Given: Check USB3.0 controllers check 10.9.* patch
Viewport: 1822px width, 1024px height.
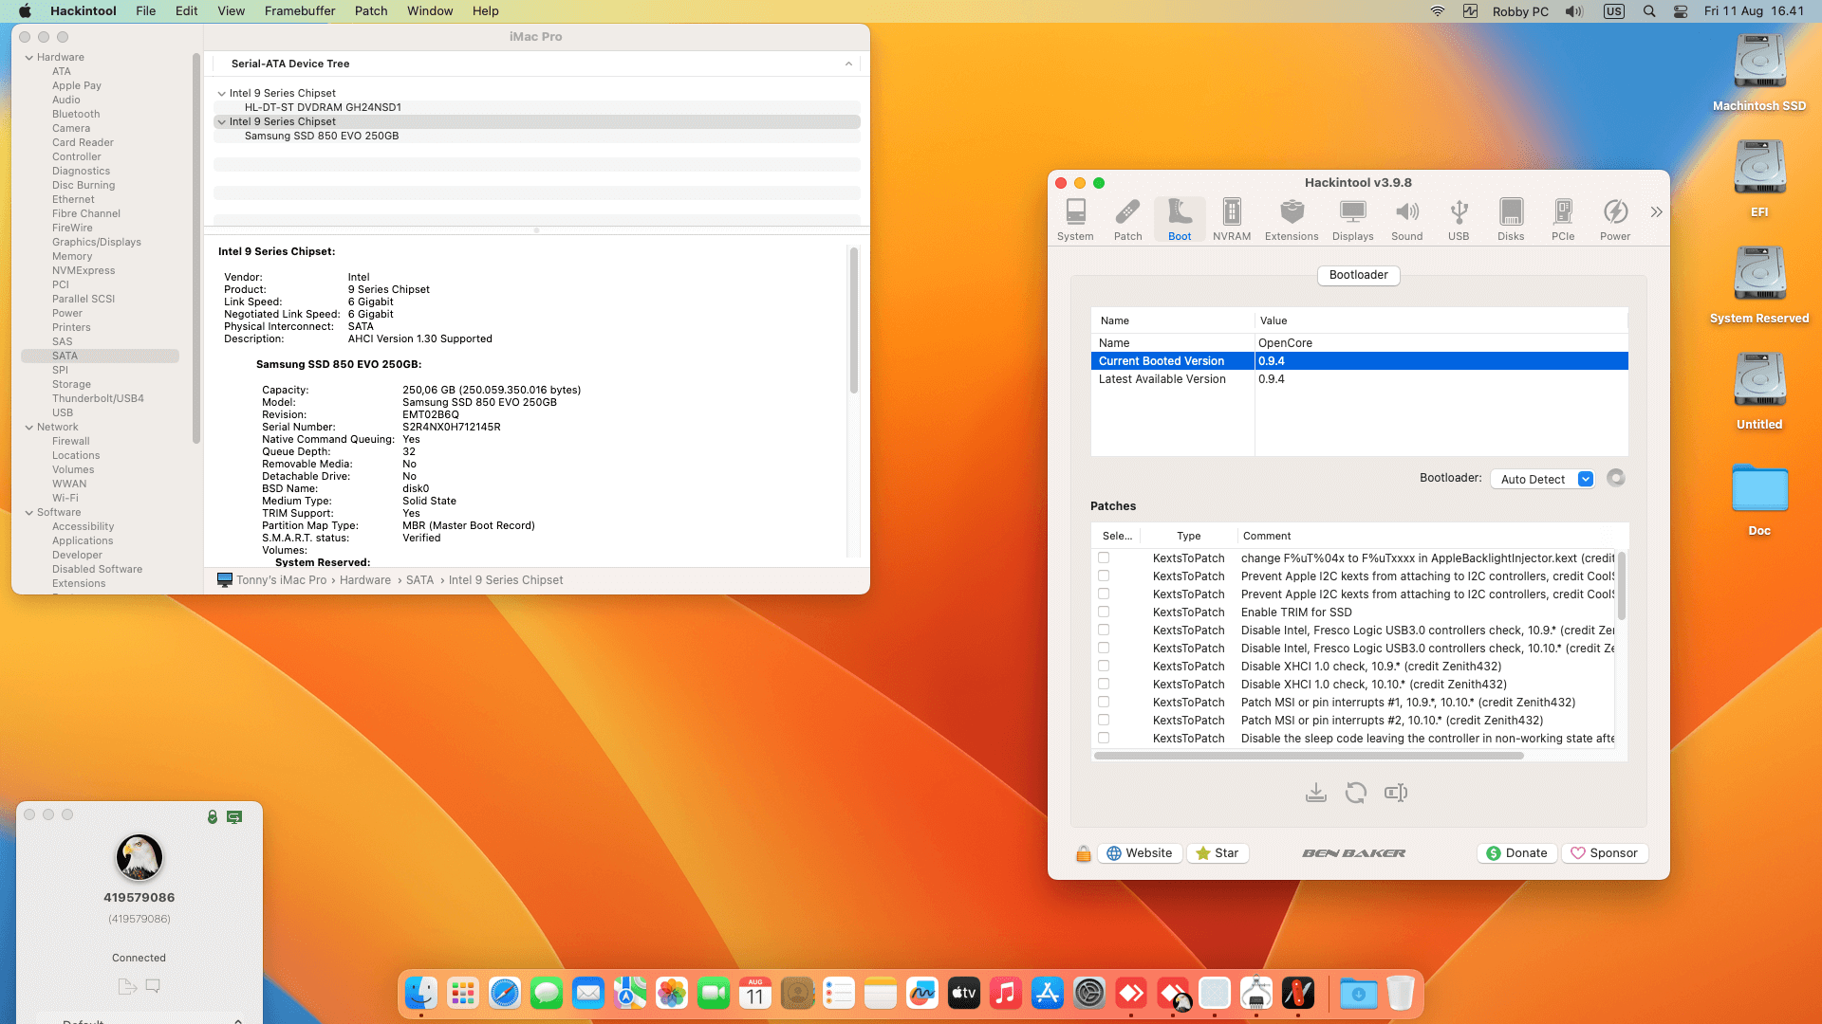Looking at the screenshot, I should (1104, 630).
